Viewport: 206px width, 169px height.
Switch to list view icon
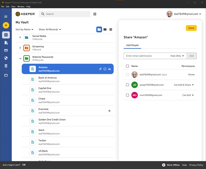click(x=111, y=29)
